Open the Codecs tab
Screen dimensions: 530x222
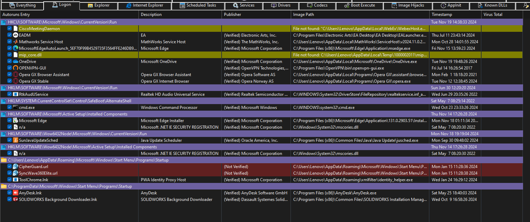click(317, 6)
